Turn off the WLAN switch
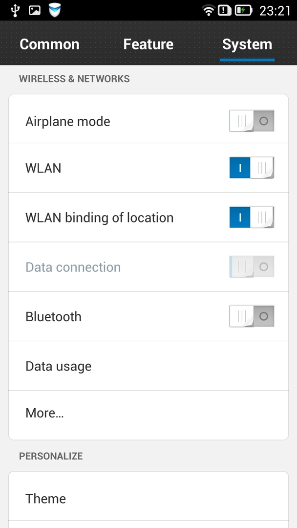 tap(252, 168)
